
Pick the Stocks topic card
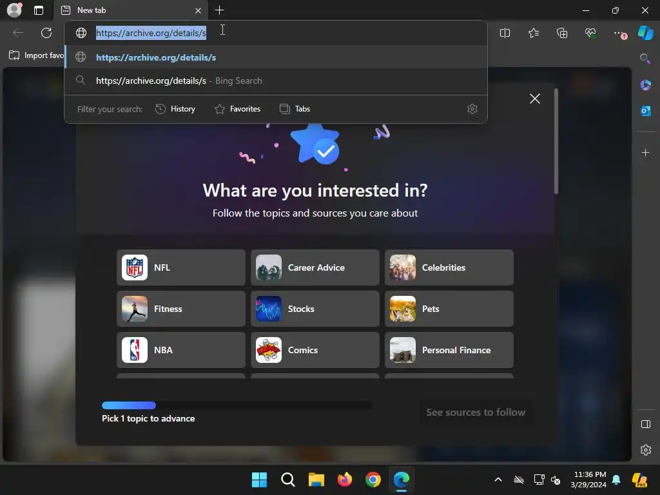(x=315, y=309)
